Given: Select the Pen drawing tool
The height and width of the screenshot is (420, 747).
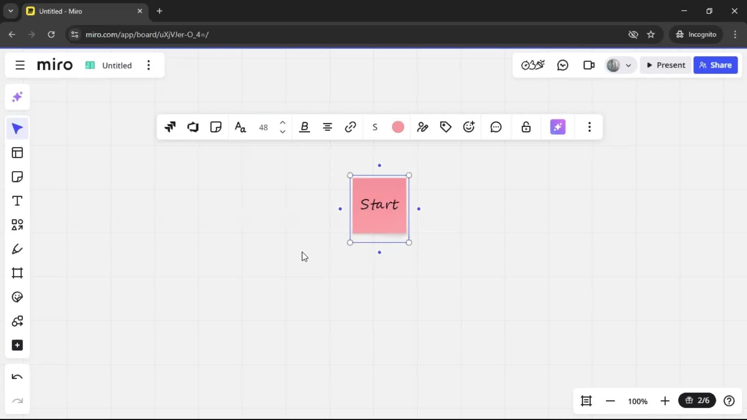Looking at the screenshot, I should 17,249.
